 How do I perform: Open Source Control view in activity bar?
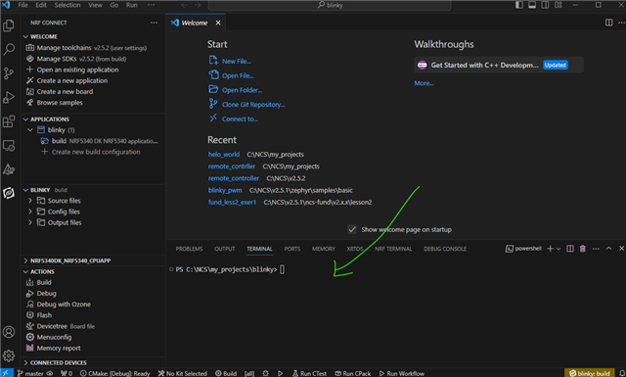coord(9,73)
